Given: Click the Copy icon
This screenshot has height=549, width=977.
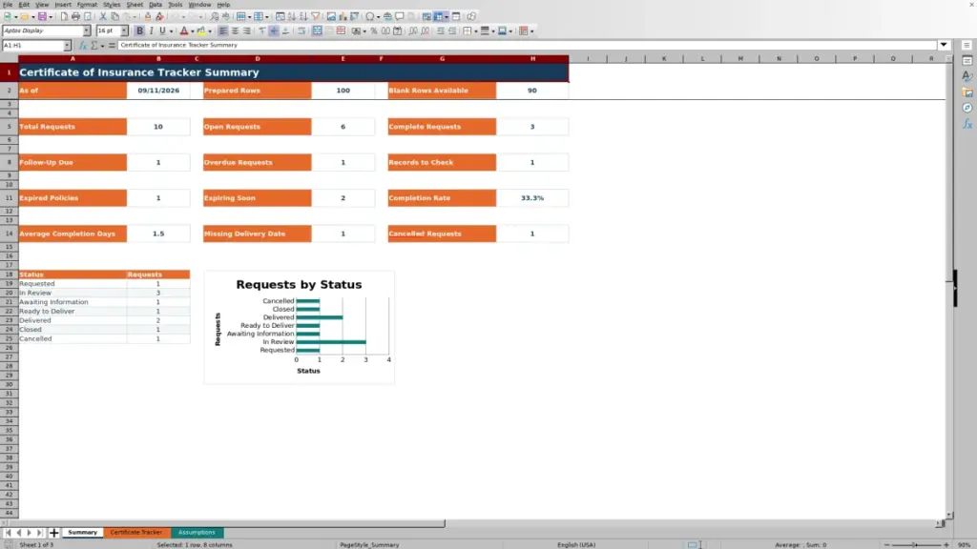Looking at the screenshot, I should click(x=114, y=16).
